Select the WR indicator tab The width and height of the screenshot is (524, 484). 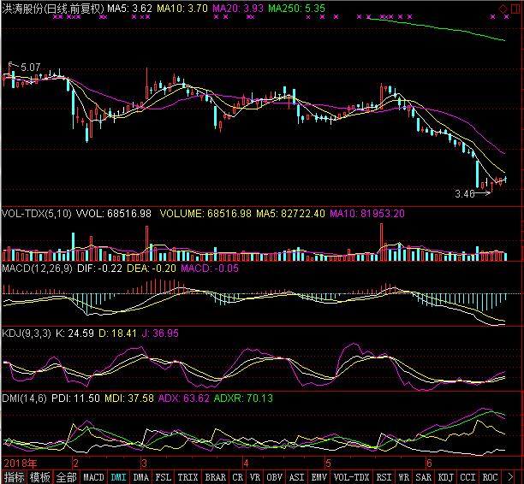pos(403,477)
